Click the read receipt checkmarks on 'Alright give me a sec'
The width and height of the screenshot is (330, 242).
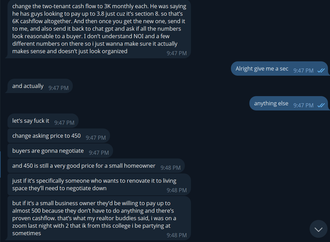320,70
